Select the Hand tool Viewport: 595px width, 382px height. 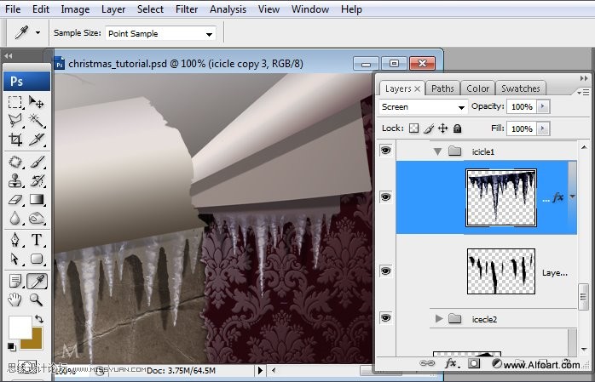15,299
